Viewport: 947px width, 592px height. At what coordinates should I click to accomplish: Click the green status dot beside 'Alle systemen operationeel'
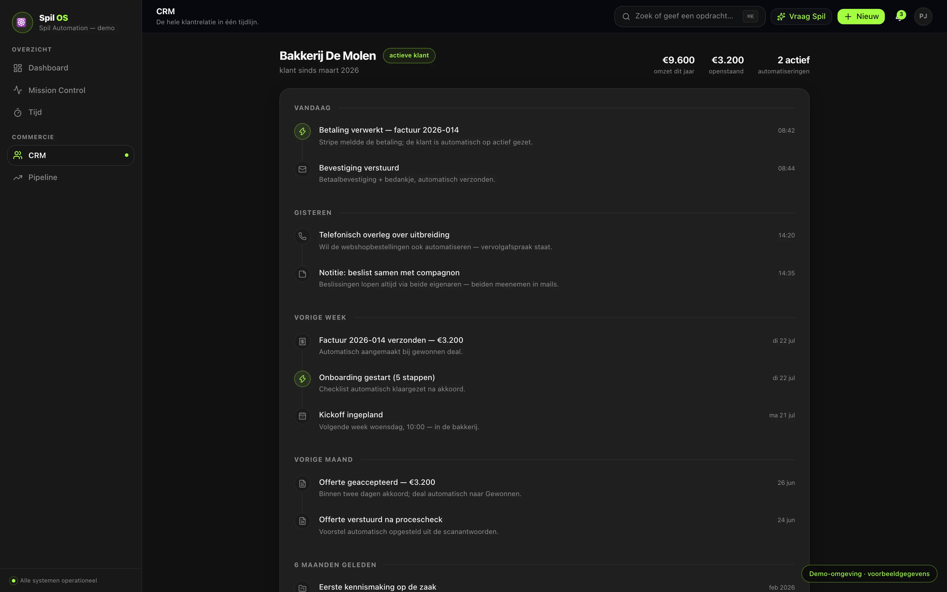pyautogui.click(x=14, y=581)
